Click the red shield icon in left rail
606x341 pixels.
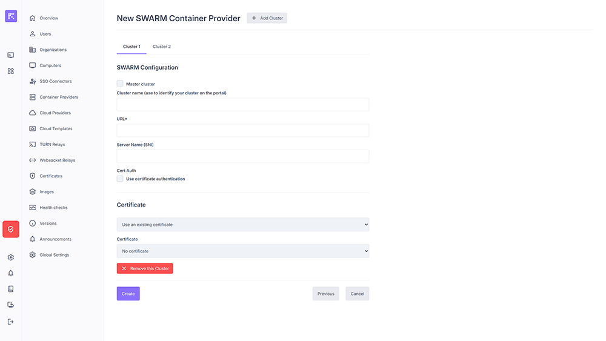point(11,229)
